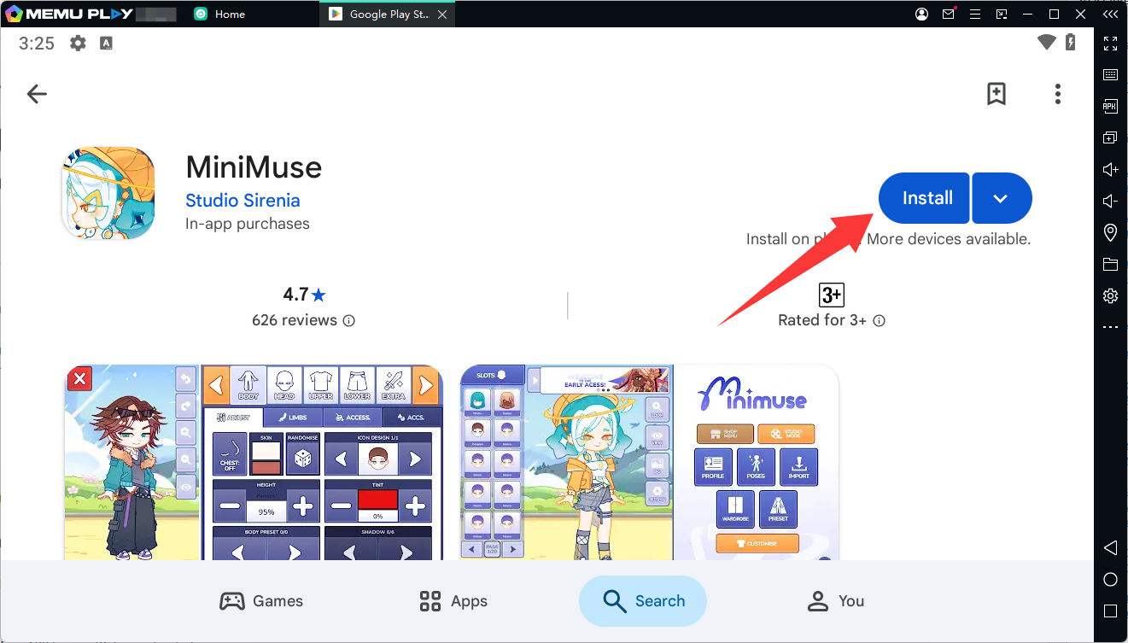Show info for 626 reviews
This screenshot has width=1128, height=643.
[348, 321]
